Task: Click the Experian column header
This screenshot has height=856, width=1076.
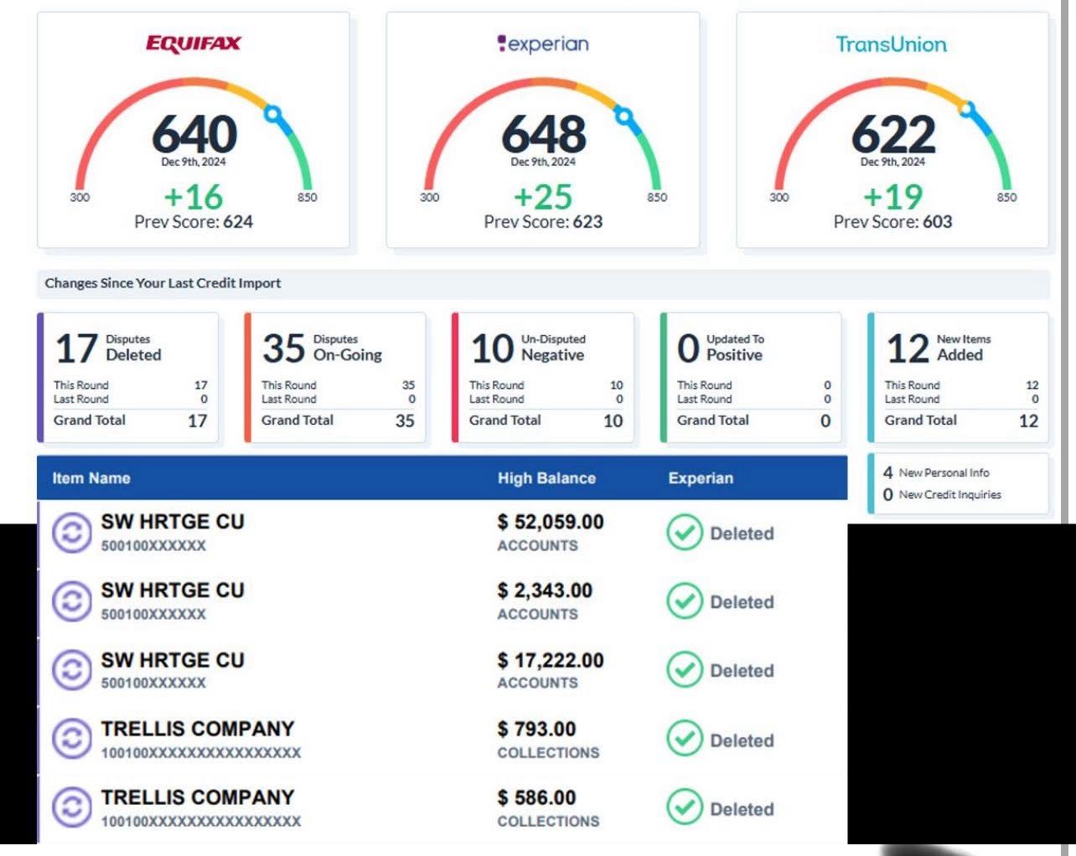Action: pos(701,478)
